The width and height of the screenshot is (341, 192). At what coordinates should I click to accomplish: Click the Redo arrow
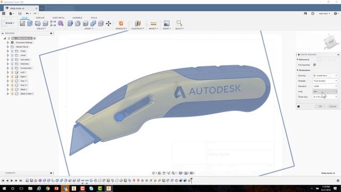(35, 13)
